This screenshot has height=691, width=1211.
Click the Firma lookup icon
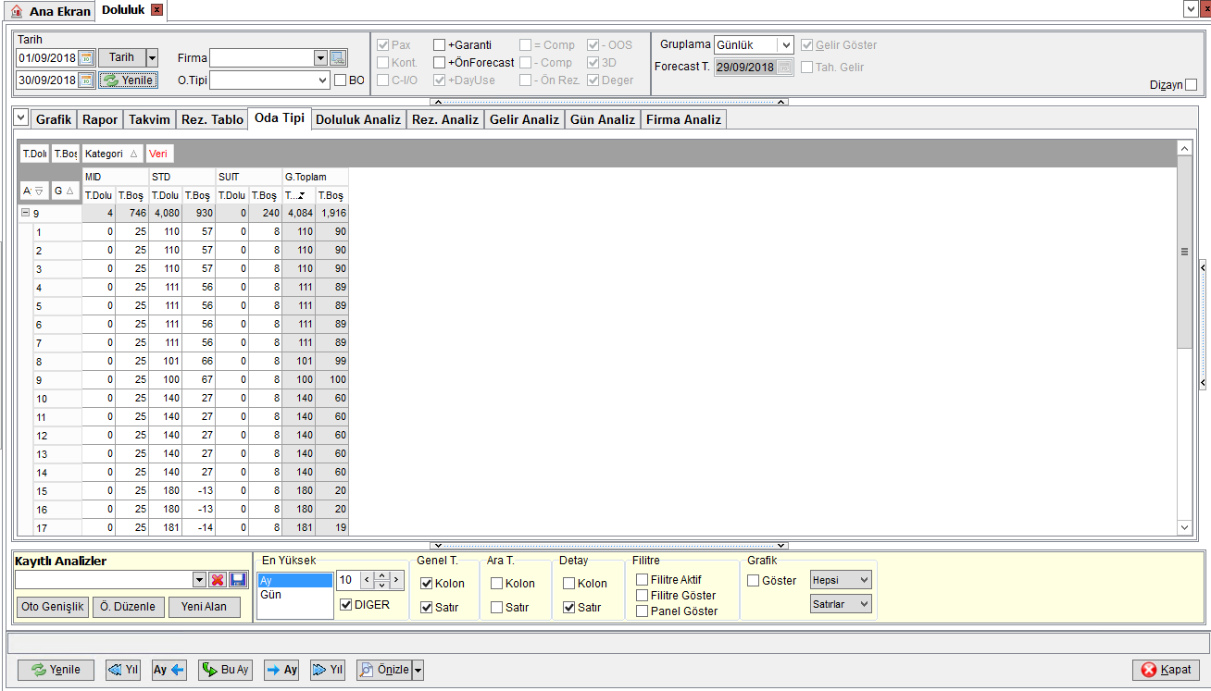tap(338, 58)
